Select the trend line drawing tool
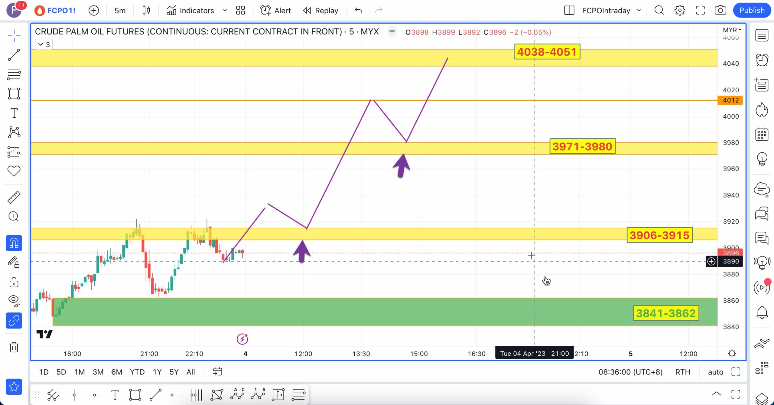This screenshot has width=774, height=405. pos(14,55)
